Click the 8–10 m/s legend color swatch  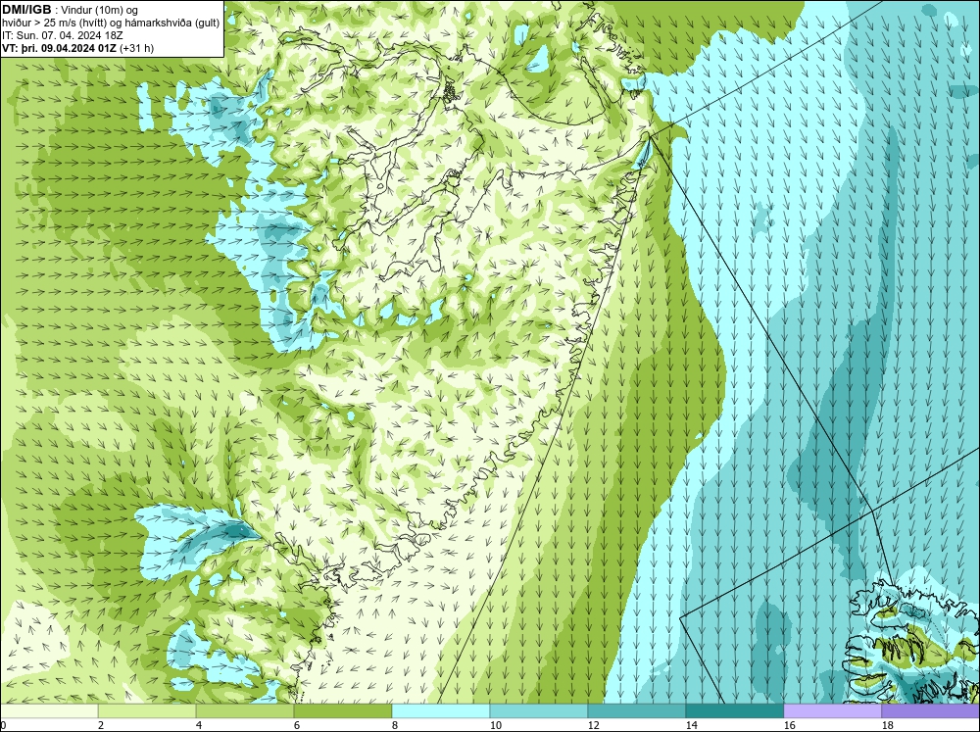pyautogui.click(x=441, y=711)
